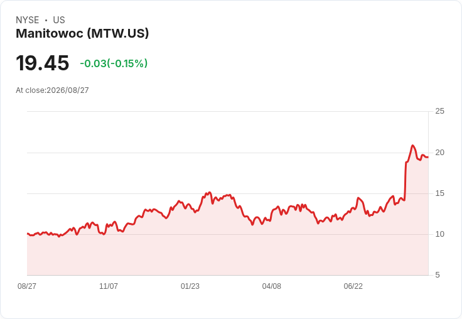Image resolution: width=462 pixels, height=319 pixels.
Task: Click the 10 y-axis price label
Action: pos(439,234)
